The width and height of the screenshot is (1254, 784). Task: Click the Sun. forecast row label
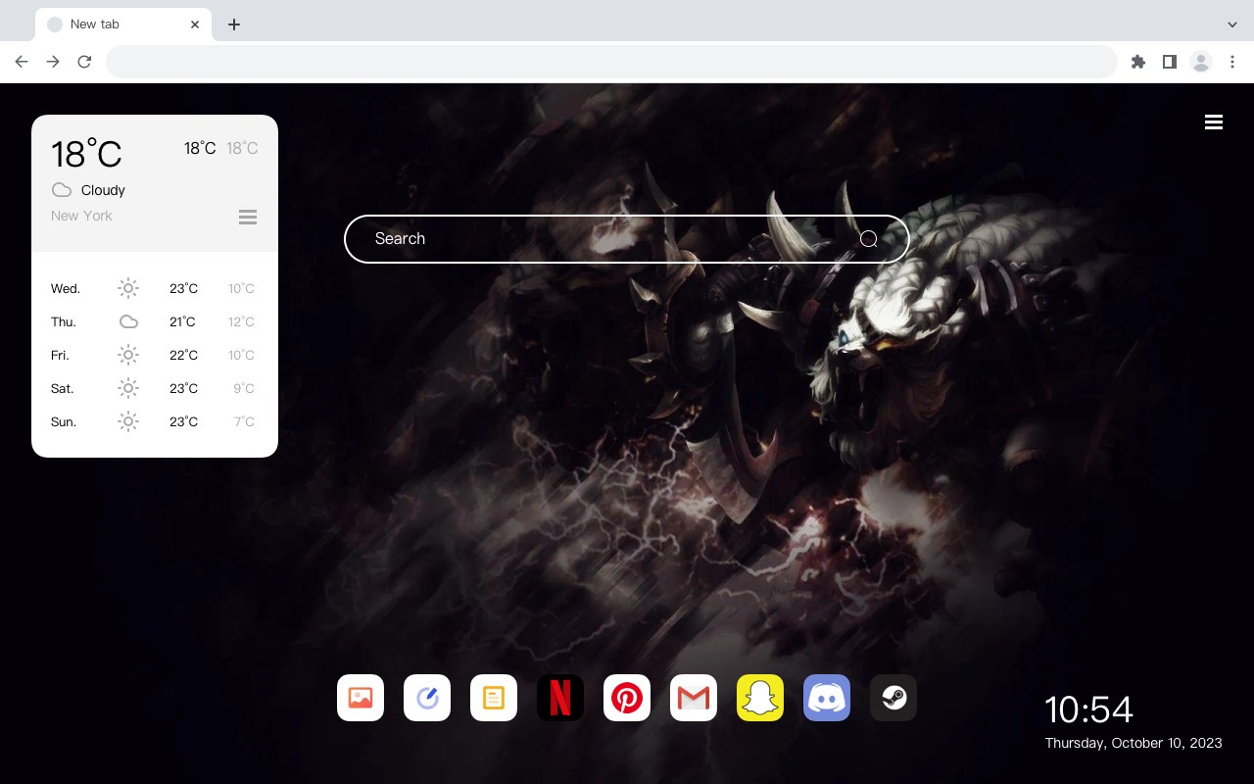pyautogui.click(x=64, y=421)
